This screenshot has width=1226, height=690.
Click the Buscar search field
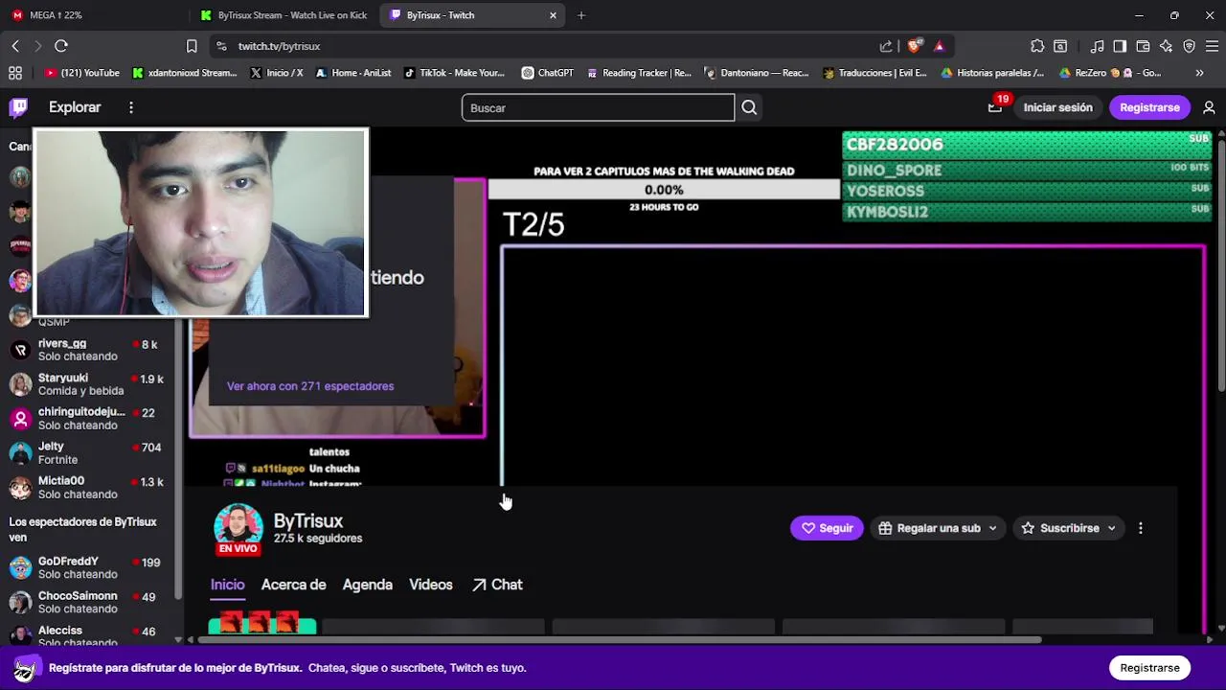598,107
